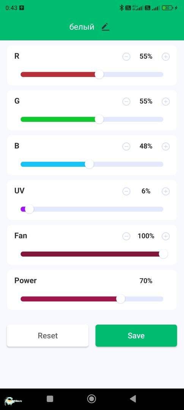
Task: Click the red R slider handle
Action: (x=99, y=74)
